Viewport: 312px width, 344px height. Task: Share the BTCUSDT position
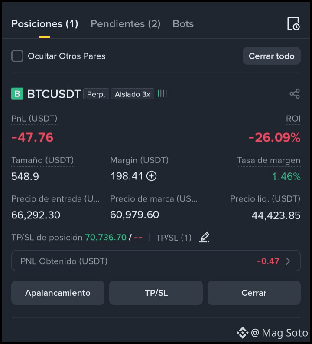tap(295, 94)
